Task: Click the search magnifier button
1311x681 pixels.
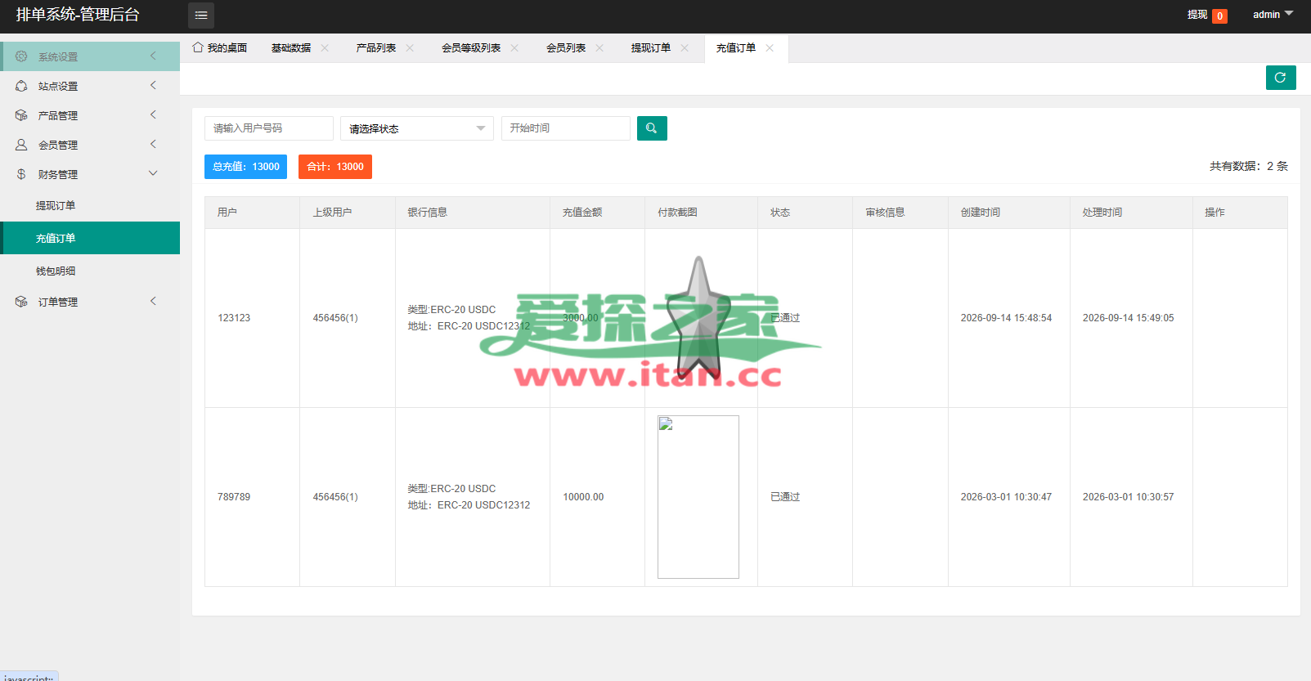Action: tap(652, 128)
